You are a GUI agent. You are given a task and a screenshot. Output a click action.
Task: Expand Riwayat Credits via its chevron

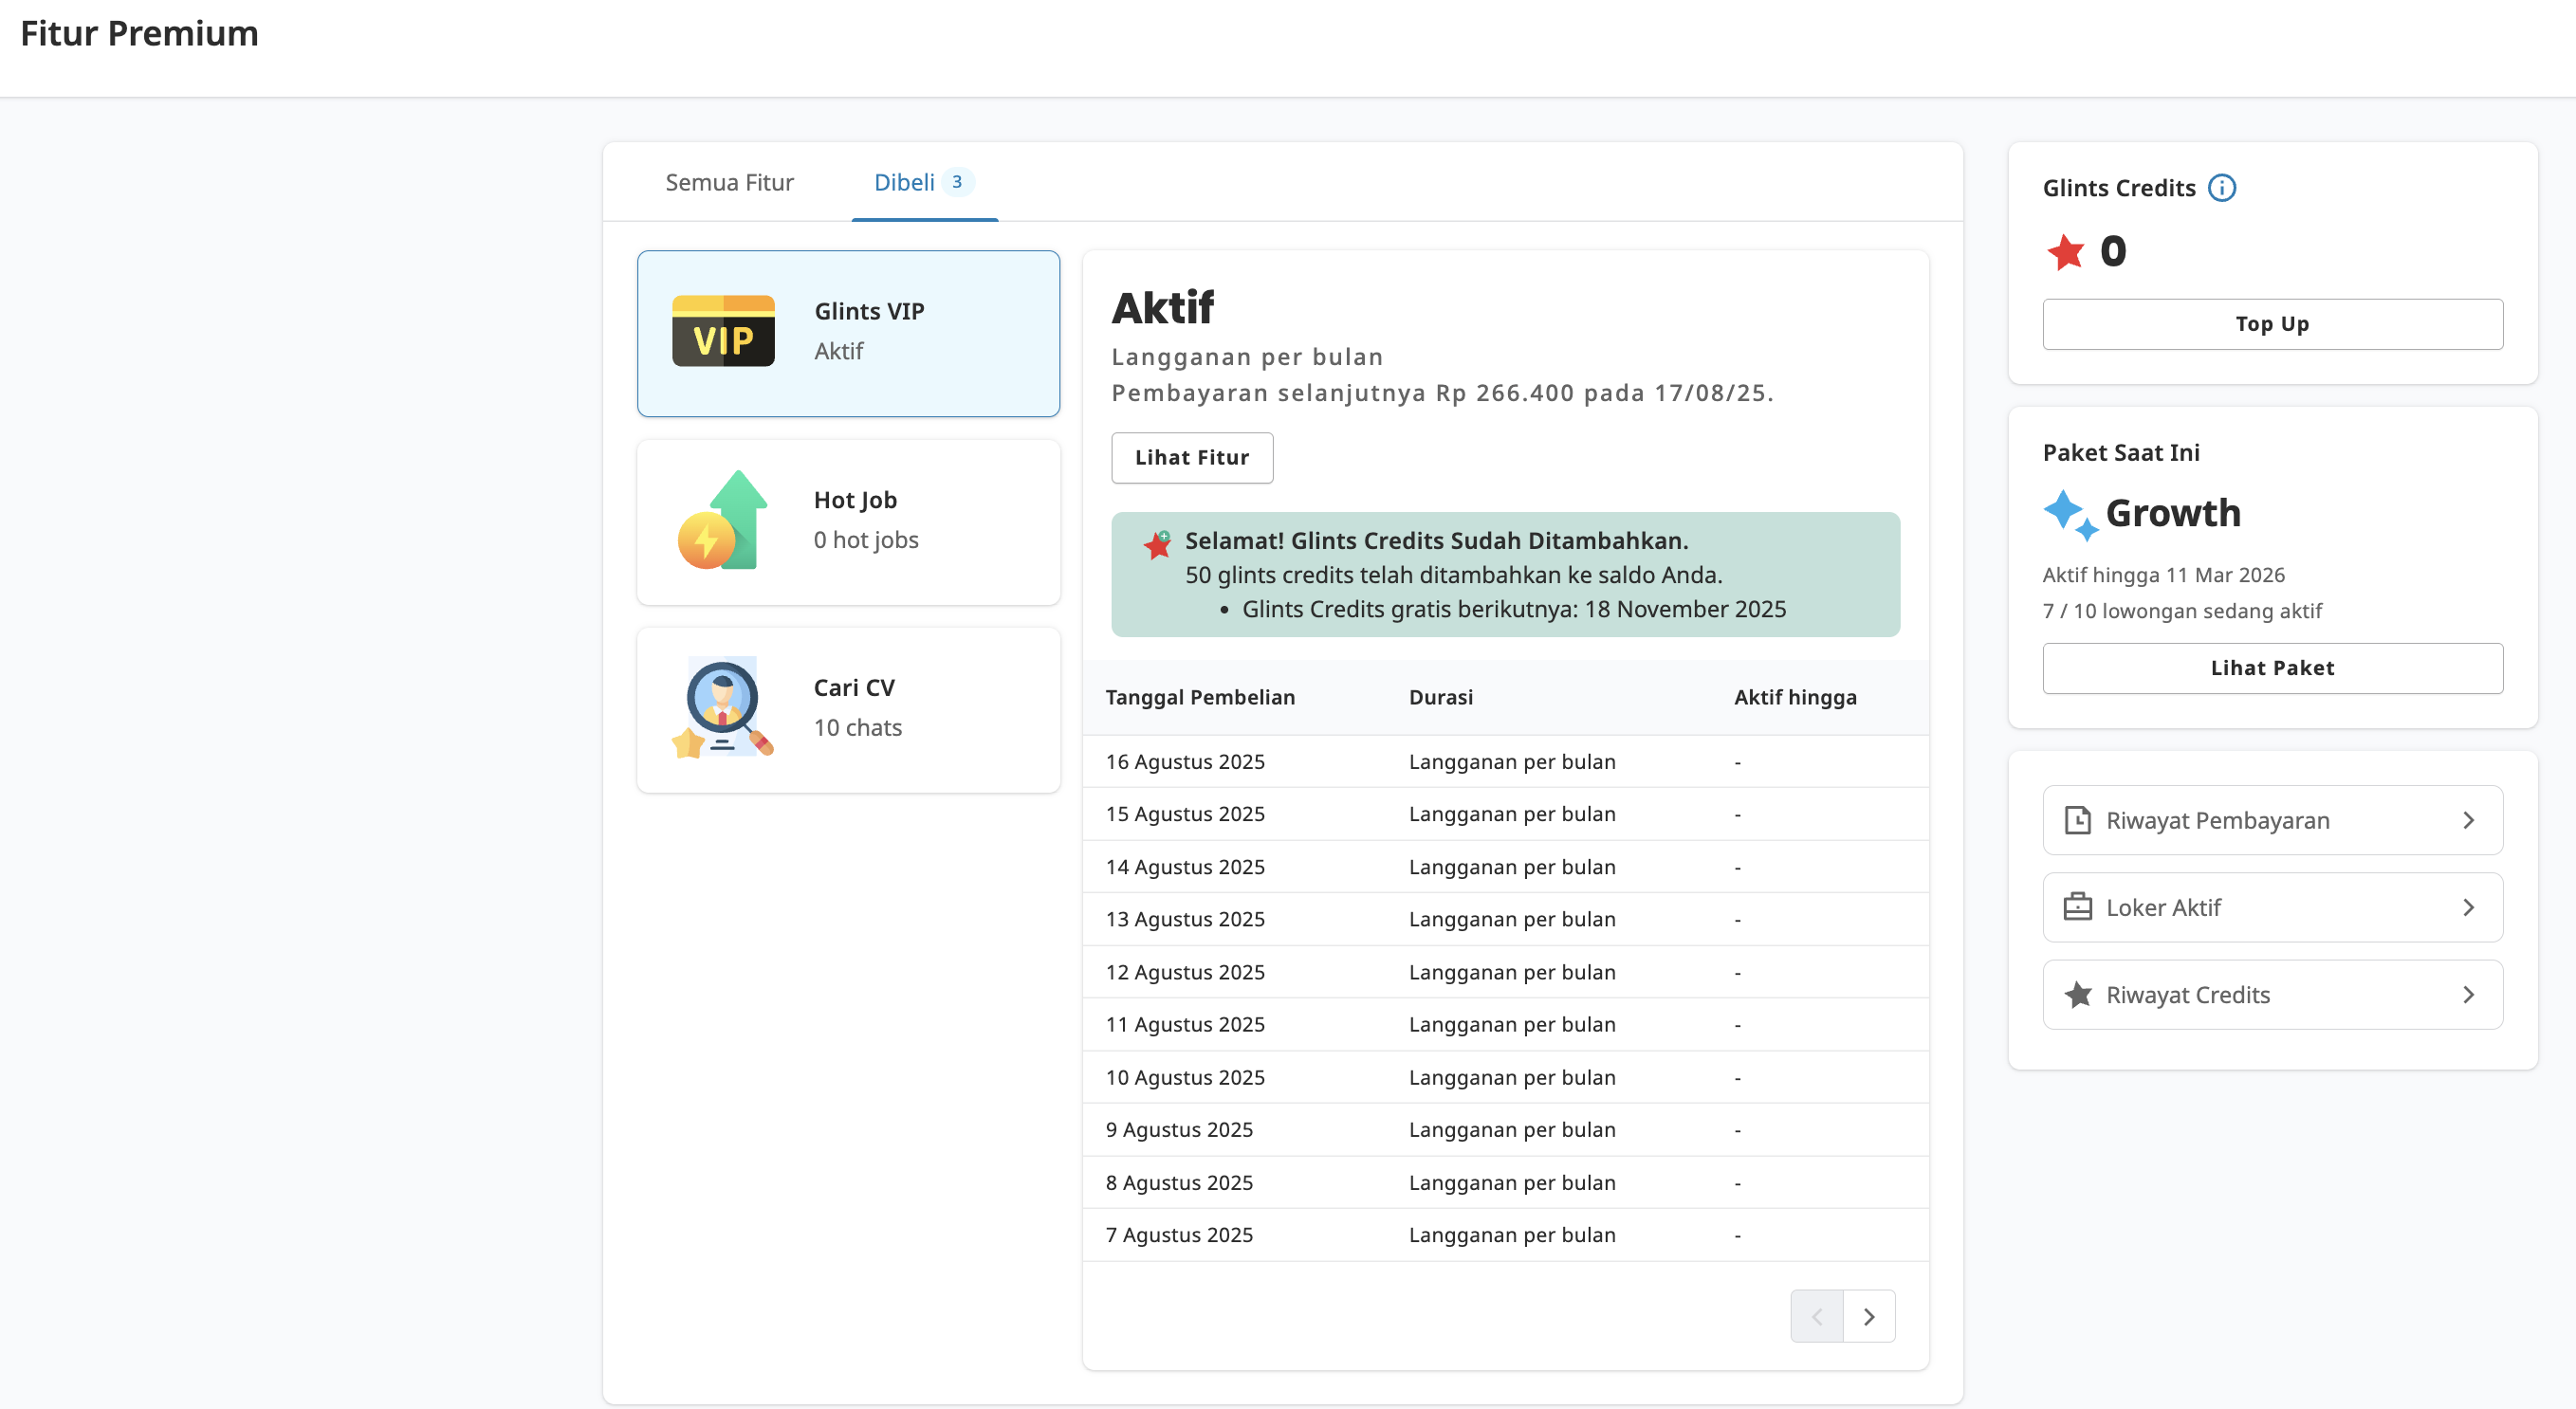[x=2469, y=994]
